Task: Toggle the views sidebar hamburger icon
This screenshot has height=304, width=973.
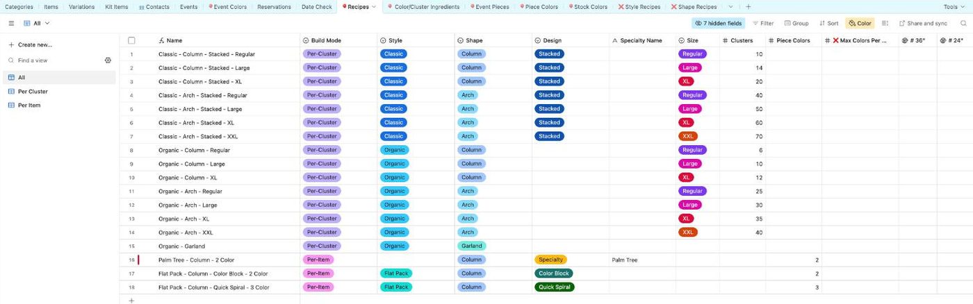Action: click(11, 23)
